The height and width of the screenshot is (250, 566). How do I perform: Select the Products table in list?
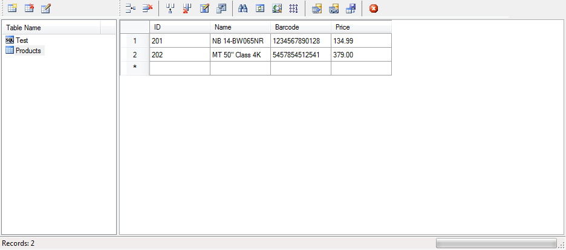(28, 51)
